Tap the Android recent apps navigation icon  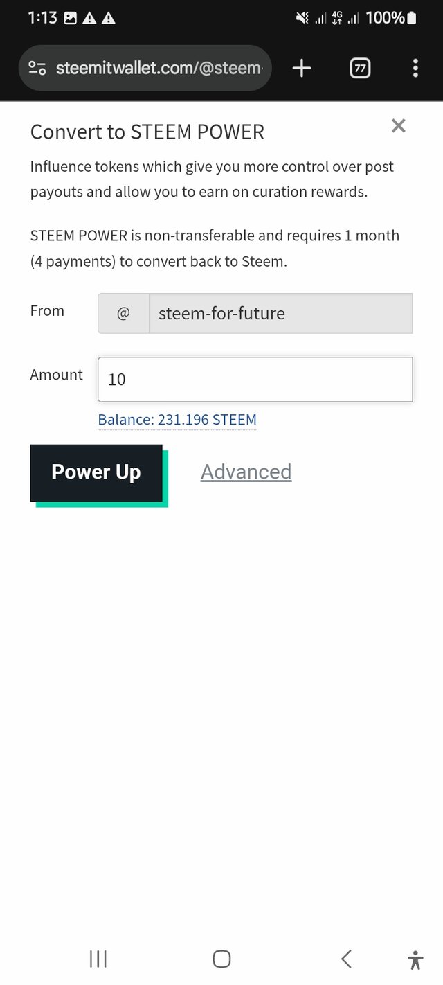pos(98,959)
